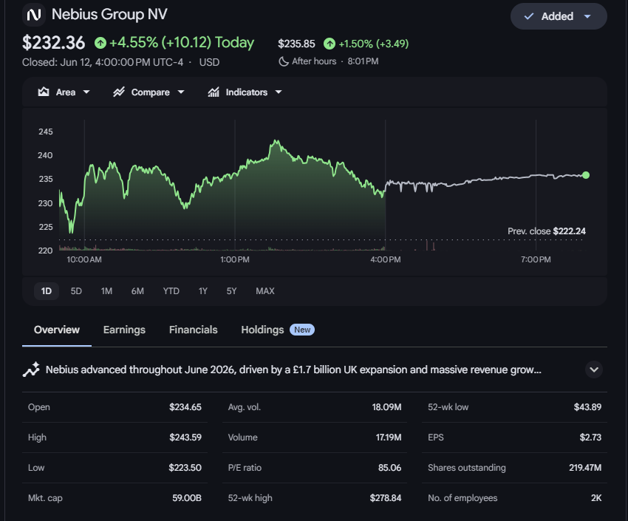Click the EPS value $2.73
The height and width of the screenshot is (521, 628).
click(590, 437)
